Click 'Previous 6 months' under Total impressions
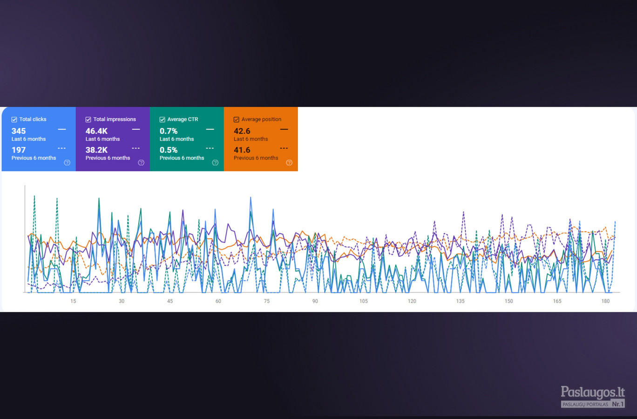The width and height of the screenshot is (637, 419). tap(108, 158)
